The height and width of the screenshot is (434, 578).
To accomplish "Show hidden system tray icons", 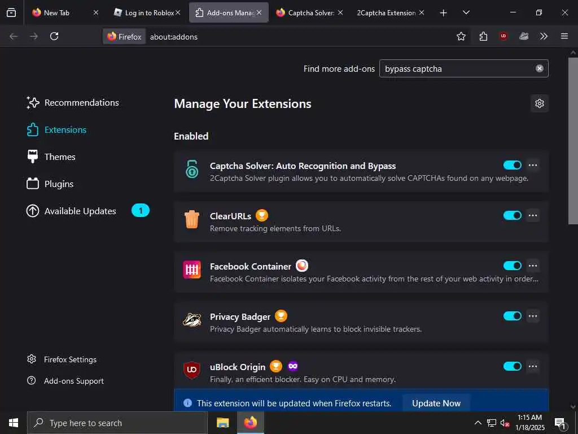I will tap(478, 423).
